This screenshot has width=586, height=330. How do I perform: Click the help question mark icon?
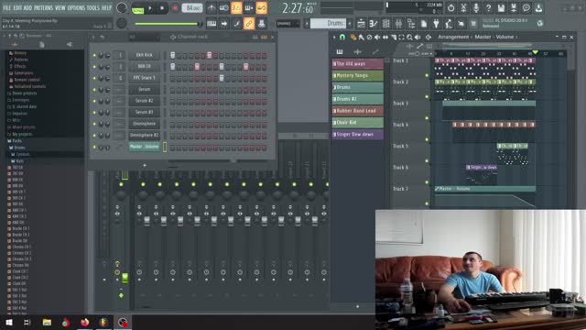coord(488,8)
